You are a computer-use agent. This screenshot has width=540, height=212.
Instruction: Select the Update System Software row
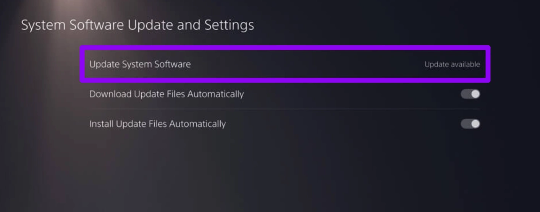[x=285, y=64]
